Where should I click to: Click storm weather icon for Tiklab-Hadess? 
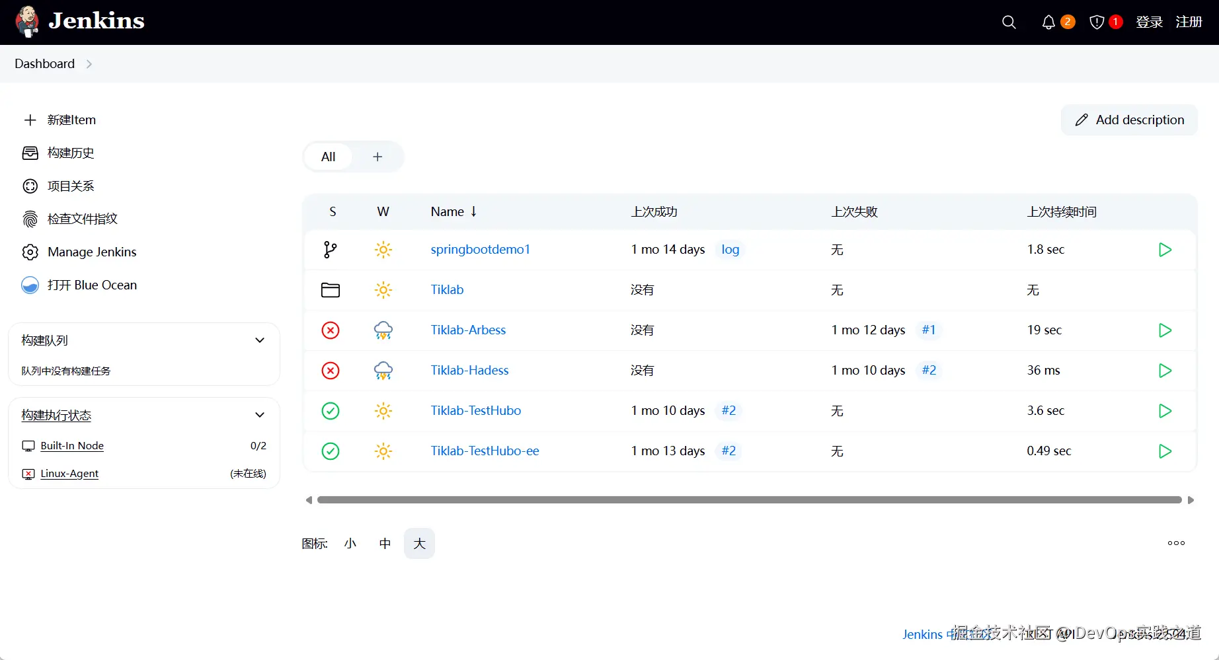(383, 371)
